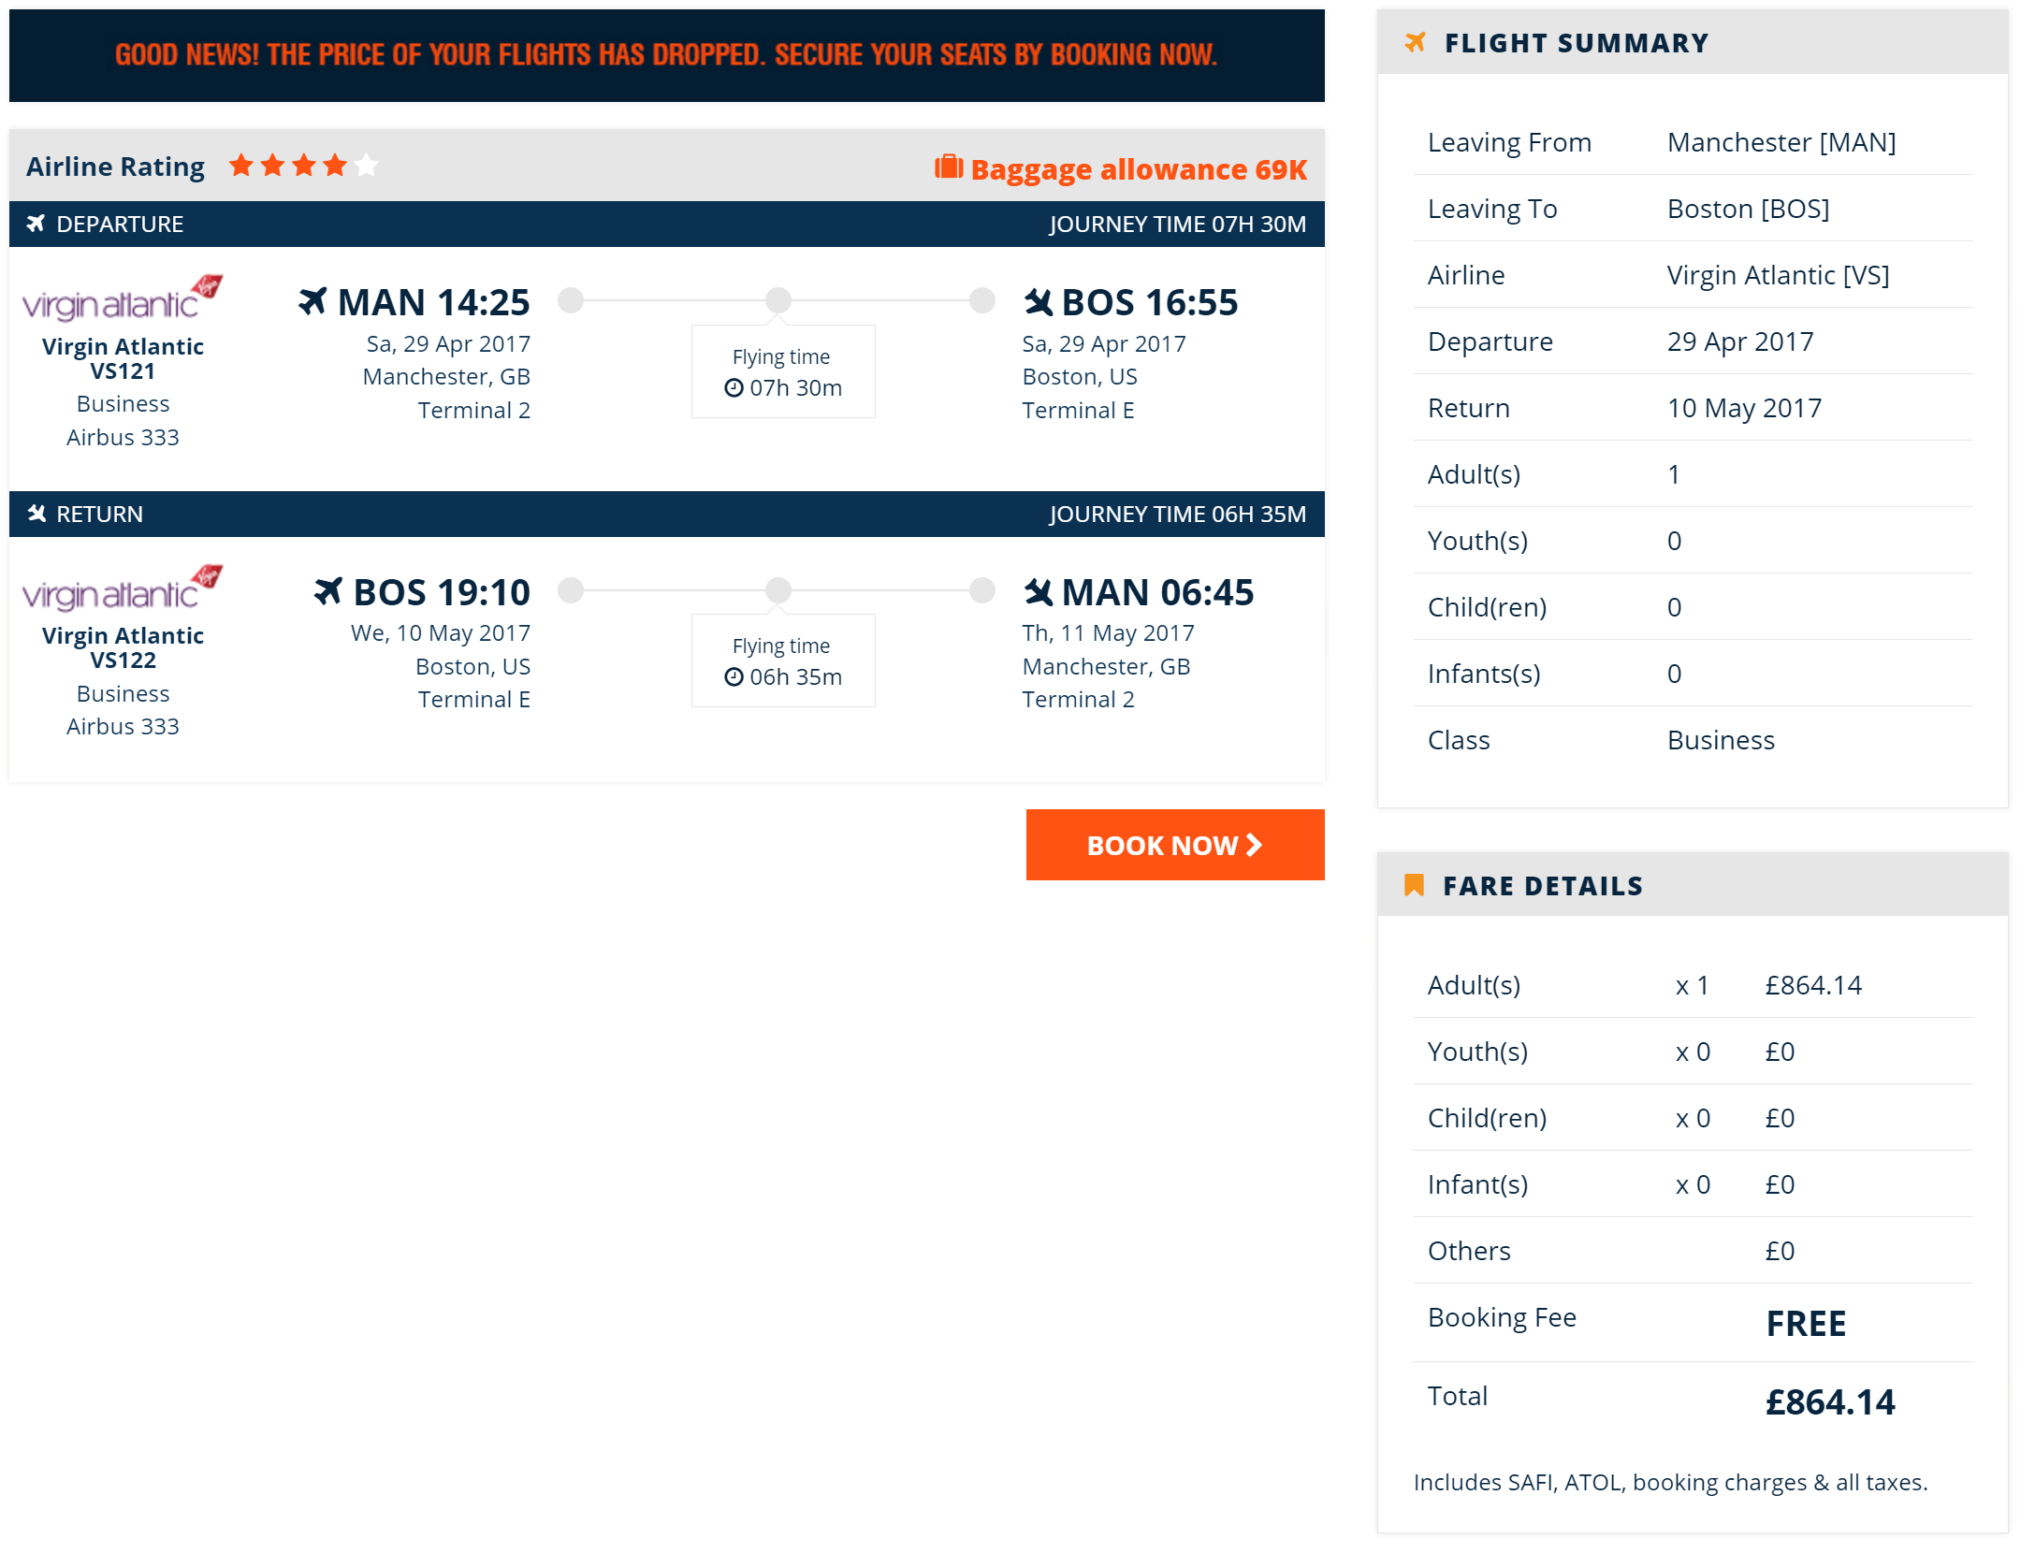Screen dimensions: 2035x1553
Task: Click the FLIGHT SUMMARY heading
Action: [x=1577, y=43]
